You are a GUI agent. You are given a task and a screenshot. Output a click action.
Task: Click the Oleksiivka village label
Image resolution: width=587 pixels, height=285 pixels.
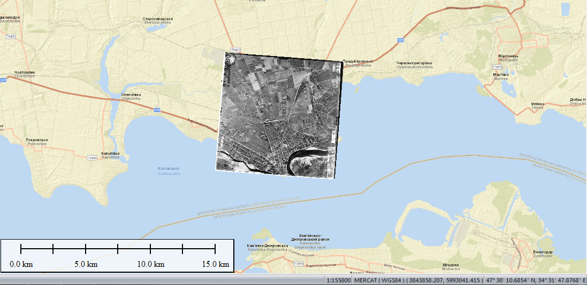131,97
